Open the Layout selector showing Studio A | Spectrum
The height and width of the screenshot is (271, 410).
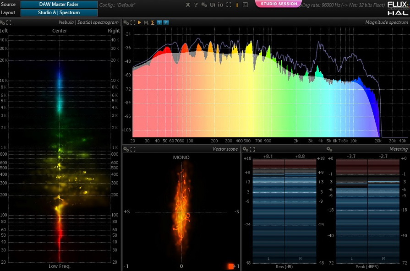tap(59, 13)
